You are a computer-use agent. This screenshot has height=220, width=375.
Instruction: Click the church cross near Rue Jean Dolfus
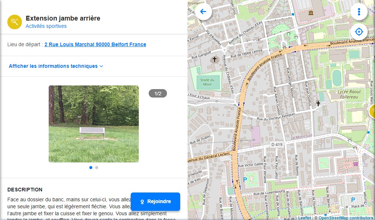point(318,103)
